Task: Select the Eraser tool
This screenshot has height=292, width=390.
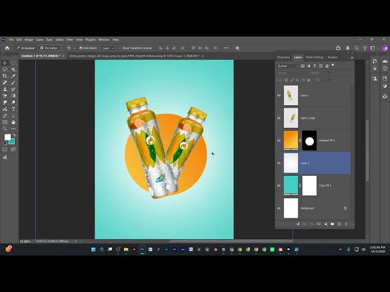Action: point(5,96)
